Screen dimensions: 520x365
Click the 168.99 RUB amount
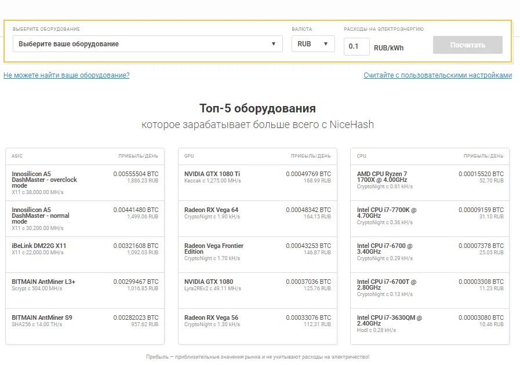coord(317,181)
